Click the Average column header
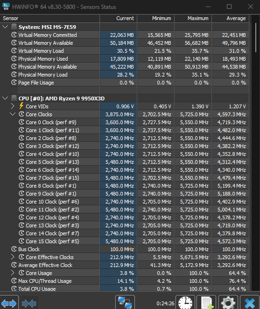 [x=231, y=18]
